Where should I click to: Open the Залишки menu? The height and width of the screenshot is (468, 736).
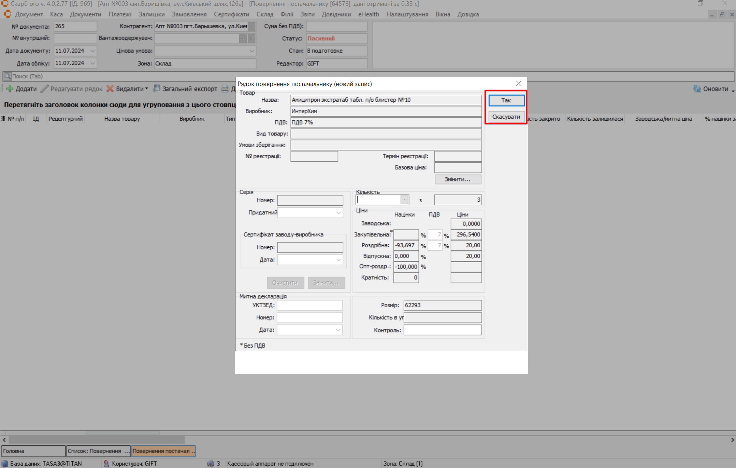tap(151, 14)
